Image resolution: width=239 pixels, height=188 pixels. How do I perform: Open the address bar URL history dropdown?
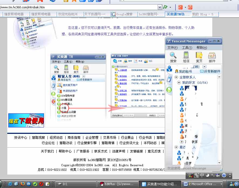160,7
